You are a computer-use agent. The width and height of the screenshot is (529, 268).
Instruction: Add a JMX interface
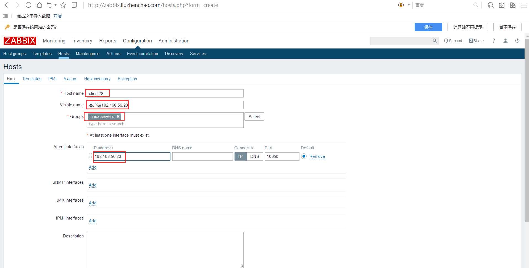pyautogui.click(x=93, y=203)
